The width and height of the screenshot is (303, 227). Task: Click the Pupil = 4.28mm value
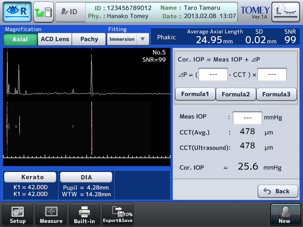click(x=86, y=188)
